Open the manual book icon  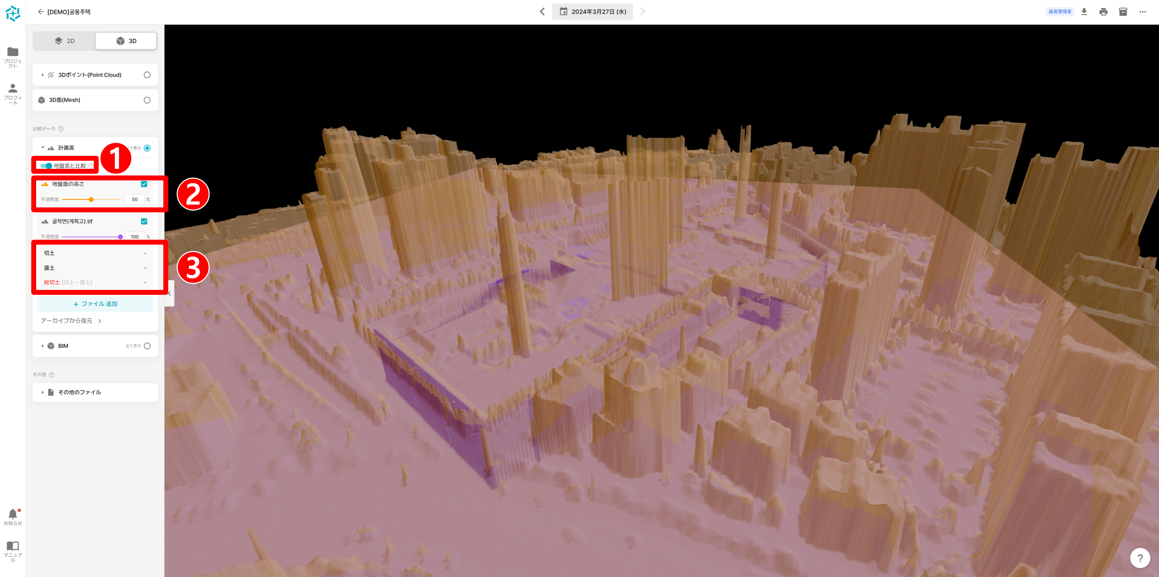(13, 546)
